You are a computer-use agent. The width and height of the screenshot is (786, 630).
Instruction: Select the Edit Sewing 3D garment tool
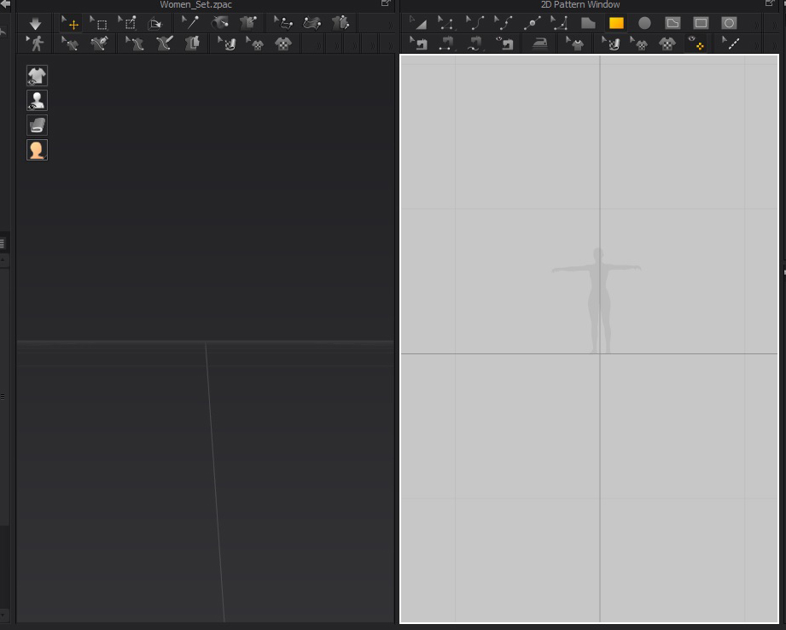tap(70, 44)
